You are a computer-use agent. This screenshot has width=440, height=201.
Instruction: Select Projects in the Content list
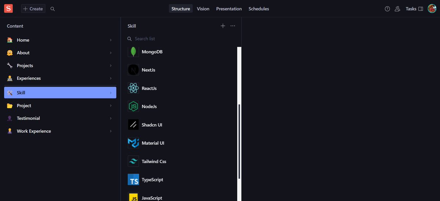[60, 65]
